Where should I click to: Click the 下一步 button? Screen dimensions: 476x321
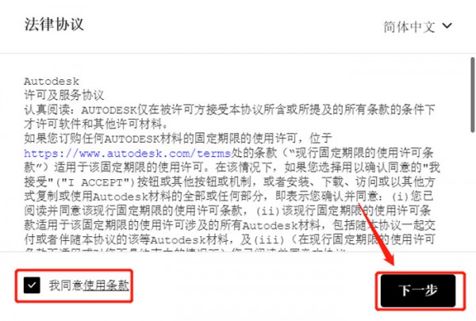coord(418,291)
